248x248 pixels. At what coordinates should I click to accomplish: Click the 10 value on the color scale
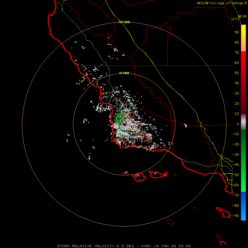pos(237,114)
